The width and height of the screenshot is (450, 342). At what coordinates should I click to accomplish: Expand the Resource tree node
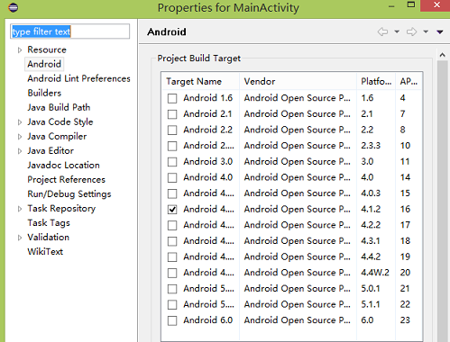20,49
